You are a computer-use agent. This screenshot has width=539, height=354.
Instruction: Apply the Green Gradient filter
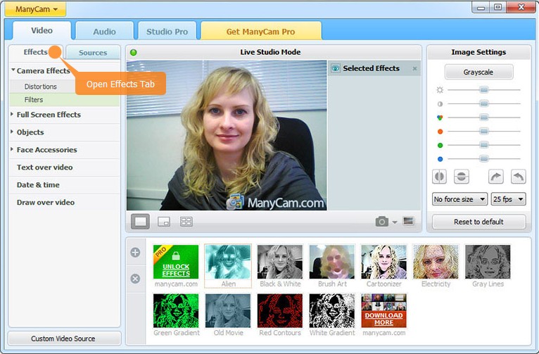176,310
